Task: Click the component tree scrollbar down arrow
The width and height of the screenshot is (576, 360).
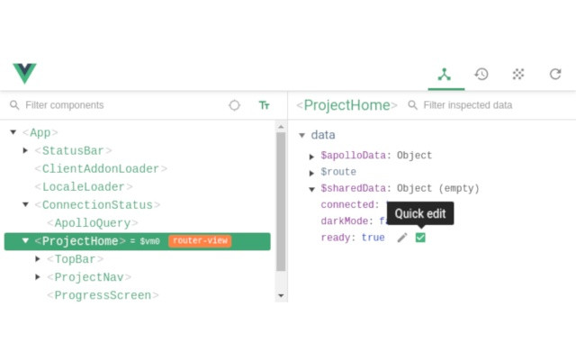Action: [x=281, y=295]
